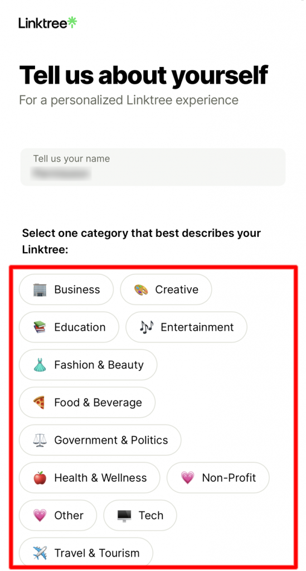Image resolution: width=306 pixels, height=571 pixels.
Task: Select the Business category
Action: [x=66, y=289]
